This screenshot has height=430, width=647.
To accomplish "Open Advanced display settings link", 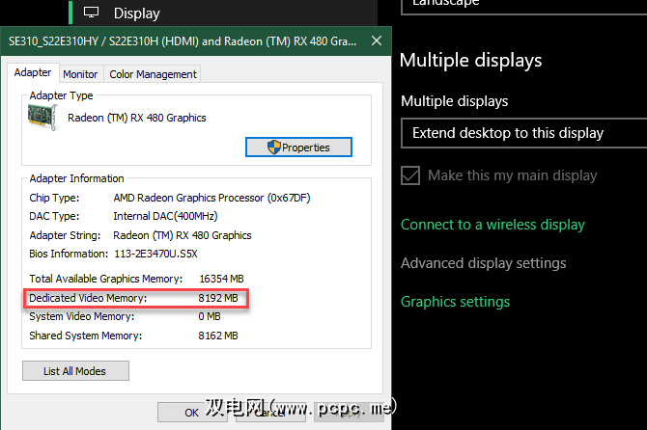I will tap(483, 263).
